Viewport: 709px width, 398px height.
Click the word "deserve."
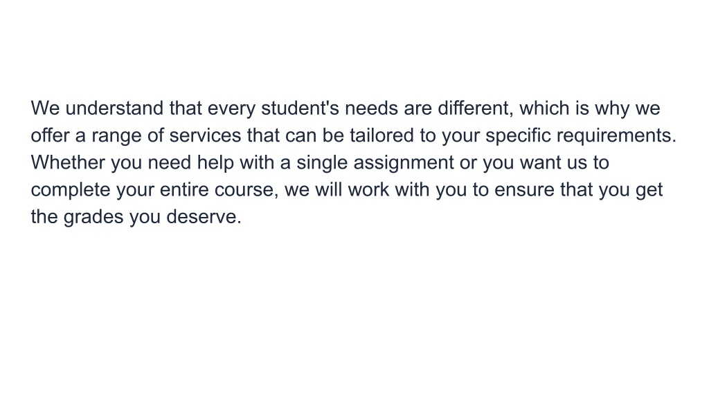pyautogui.click(x=204, y=216)
